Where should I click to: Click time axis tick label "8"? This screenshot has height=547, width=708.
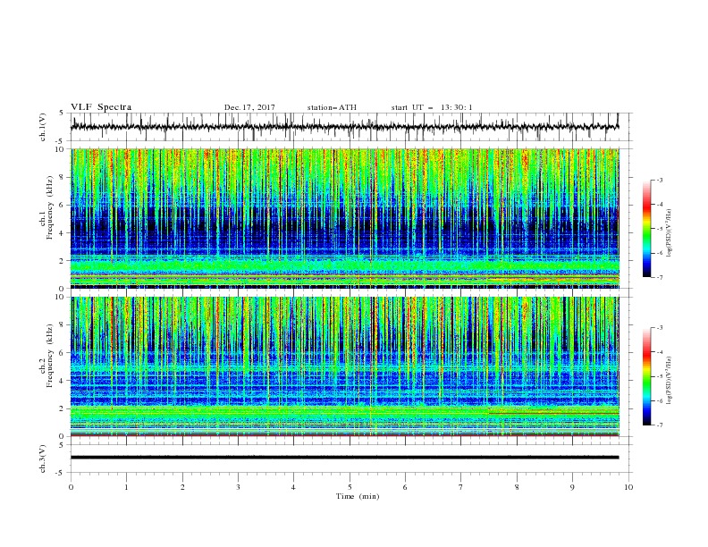point(517,487)
